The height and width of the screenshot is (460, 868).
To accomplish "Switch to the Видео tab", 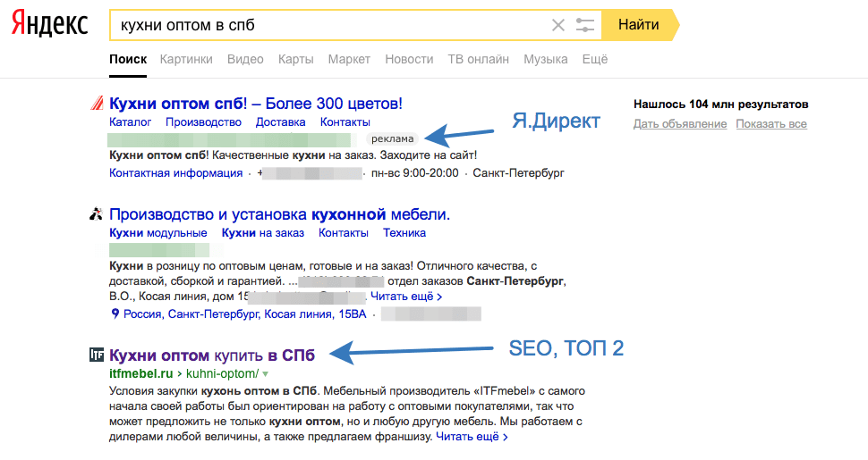I will pyautogui.click(x=245, y=59).
